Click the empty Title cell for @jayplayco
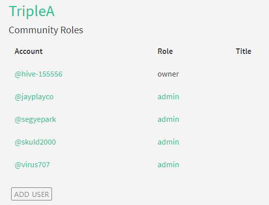This screenshot has height=205, width=269. point(249,97)
